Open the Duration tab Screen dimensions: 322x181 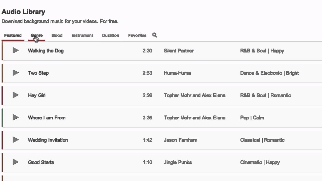click(110, 35)
